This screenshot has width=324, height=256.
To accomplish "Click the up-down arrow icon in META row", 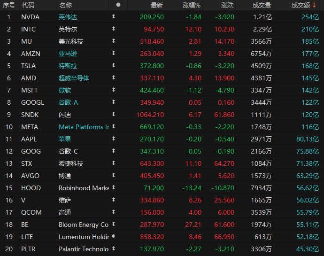I will point(114,126).
